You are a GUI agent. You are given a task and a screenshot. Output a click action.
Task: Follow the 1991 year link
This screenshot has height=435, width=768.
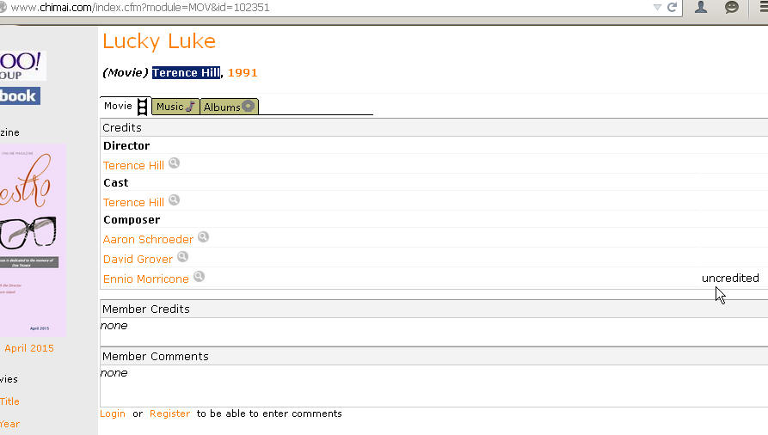click(243, 72)
